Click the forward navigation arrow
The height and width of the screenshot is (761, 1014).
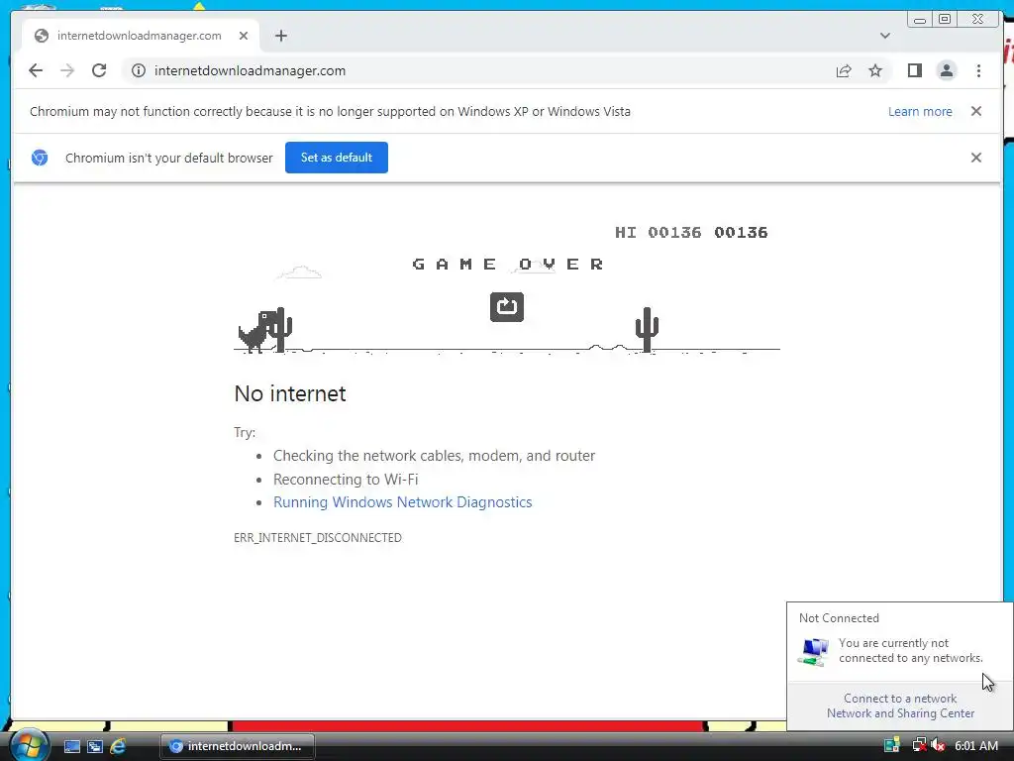click(67, 70)
